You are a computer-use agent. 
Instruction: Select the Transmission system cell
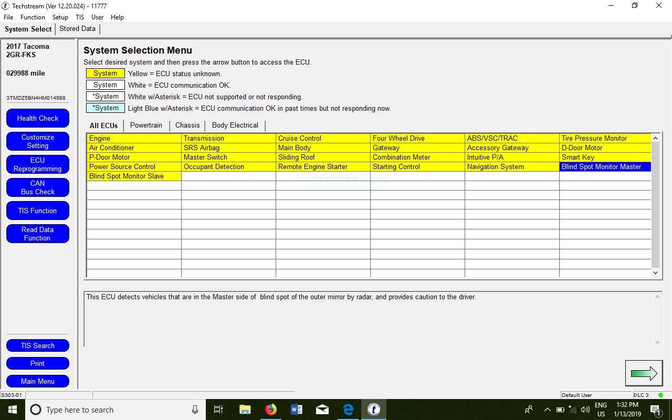228,139
